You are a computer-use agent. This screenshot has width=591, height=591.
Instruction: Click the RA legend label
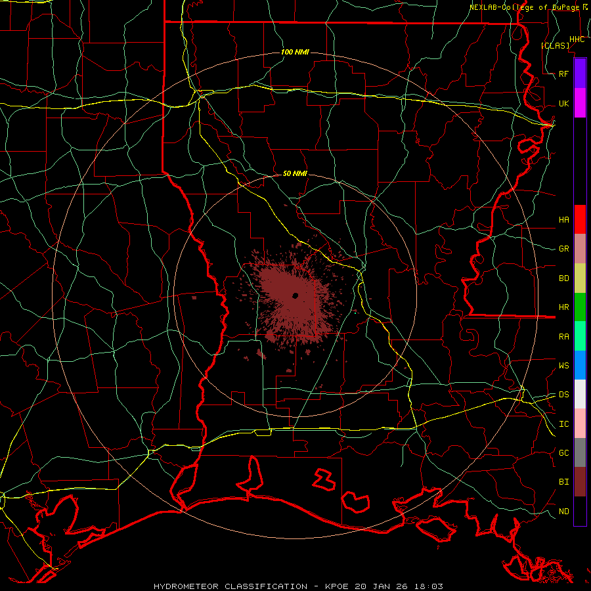[563, 337]
